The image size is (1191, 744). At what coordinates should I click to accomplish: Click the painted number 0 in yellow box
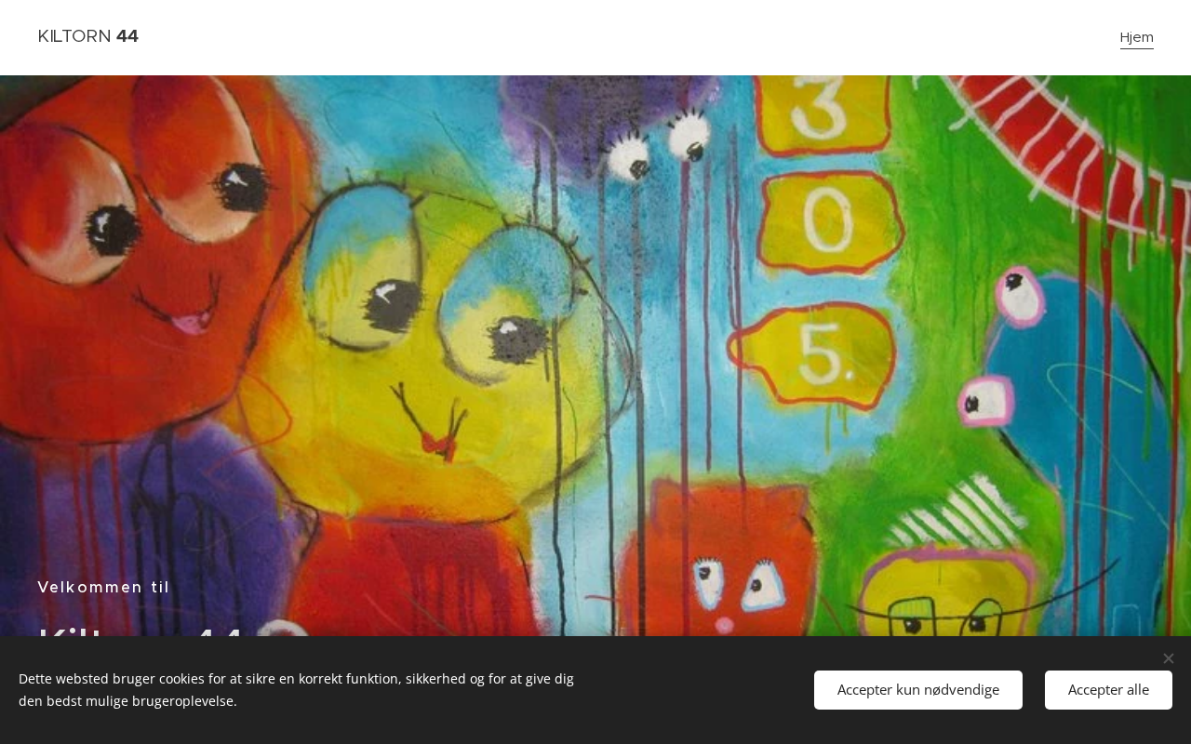click(828, 223)
